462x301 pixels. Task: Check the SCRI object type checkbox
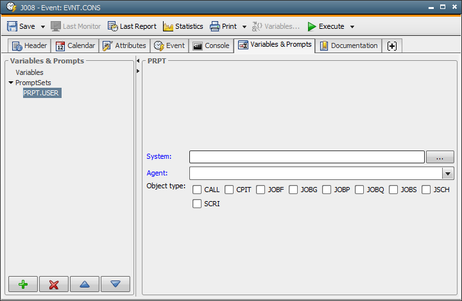(198, 204)
